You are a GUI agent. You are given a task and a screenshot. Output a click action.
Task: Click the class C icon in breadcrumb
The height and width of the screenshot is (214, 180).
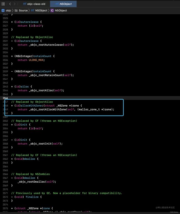tap(52, 11)
